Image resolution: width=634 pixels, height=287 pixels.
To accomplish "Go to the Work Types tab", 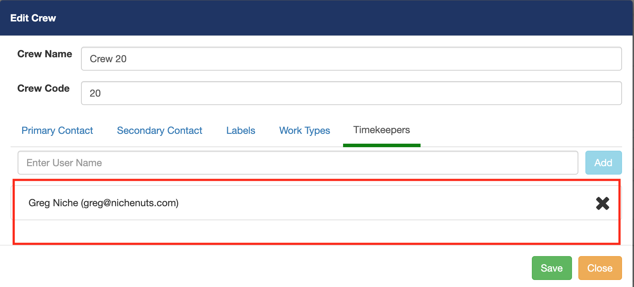I will 304,131.
